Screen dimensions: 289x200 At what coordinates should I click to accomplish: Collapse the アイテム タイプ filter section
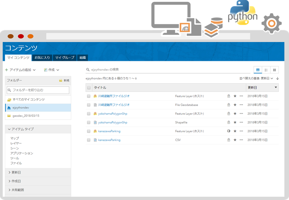click(x=38, y=129)
